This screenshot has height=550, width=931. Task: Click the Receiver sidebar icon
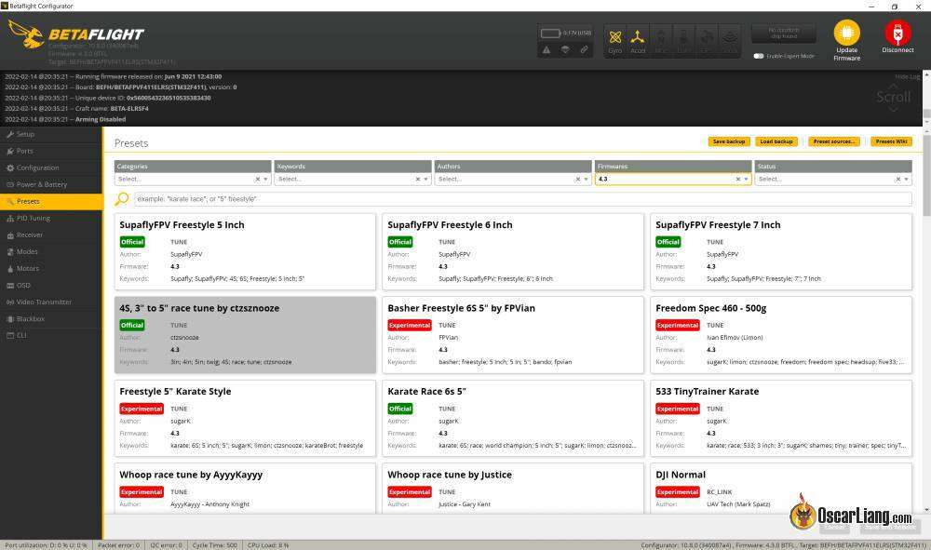[10, 235]
